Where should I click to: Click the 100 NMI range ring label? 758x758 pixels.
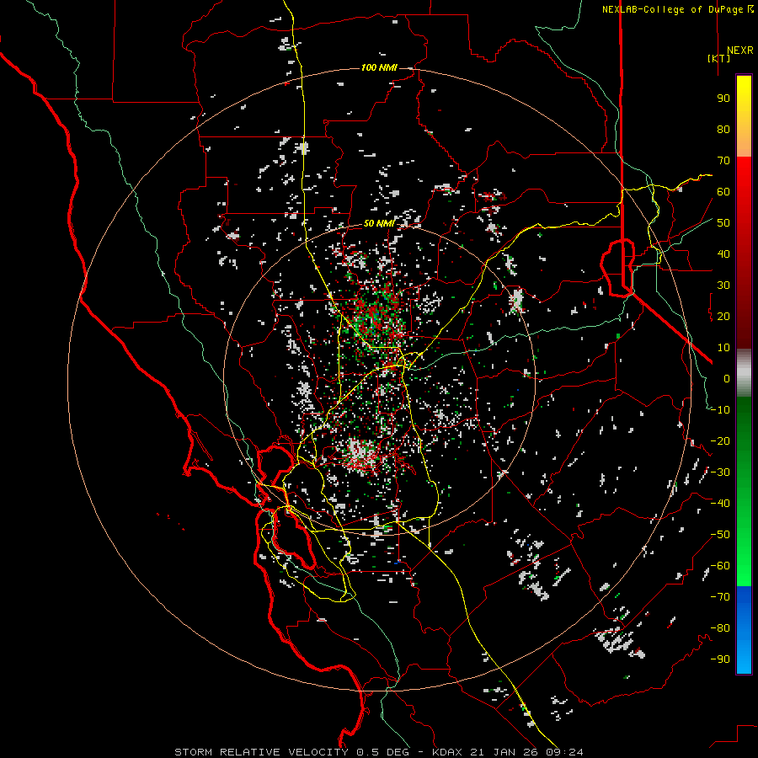(379, 67)
